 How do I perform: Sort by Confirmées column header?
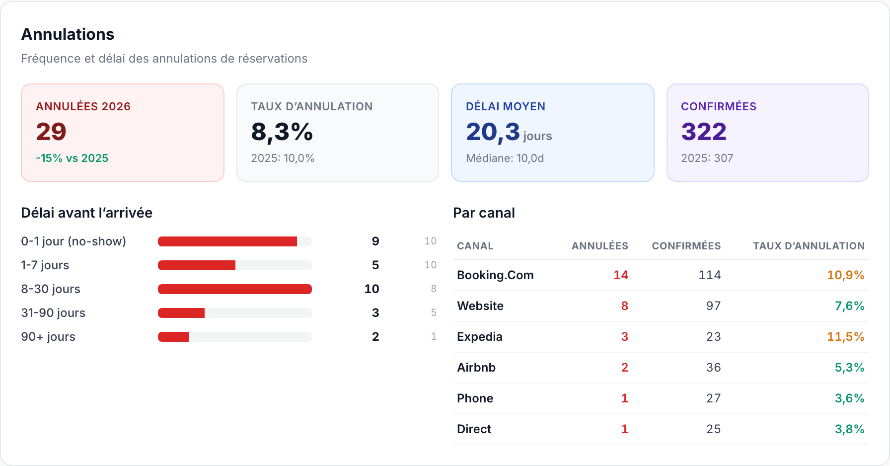[x=686, y=246]
